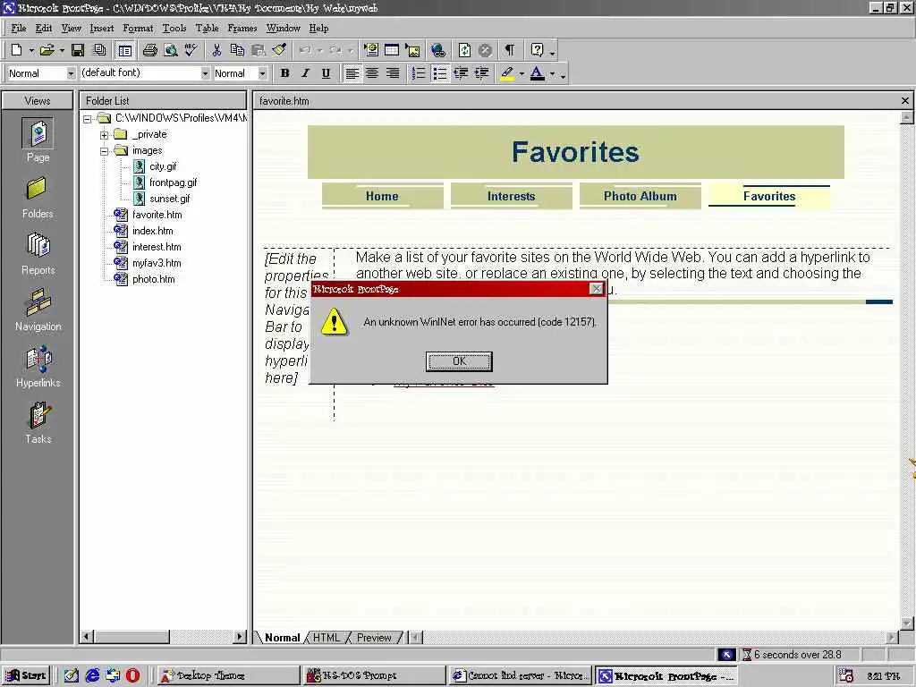Toggle Align Left

pyautogui.click(x=352, y=73)
